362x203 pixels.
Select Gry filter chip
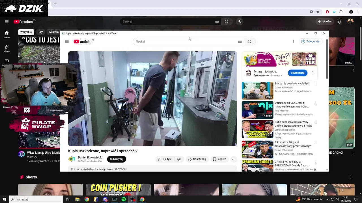41,32
